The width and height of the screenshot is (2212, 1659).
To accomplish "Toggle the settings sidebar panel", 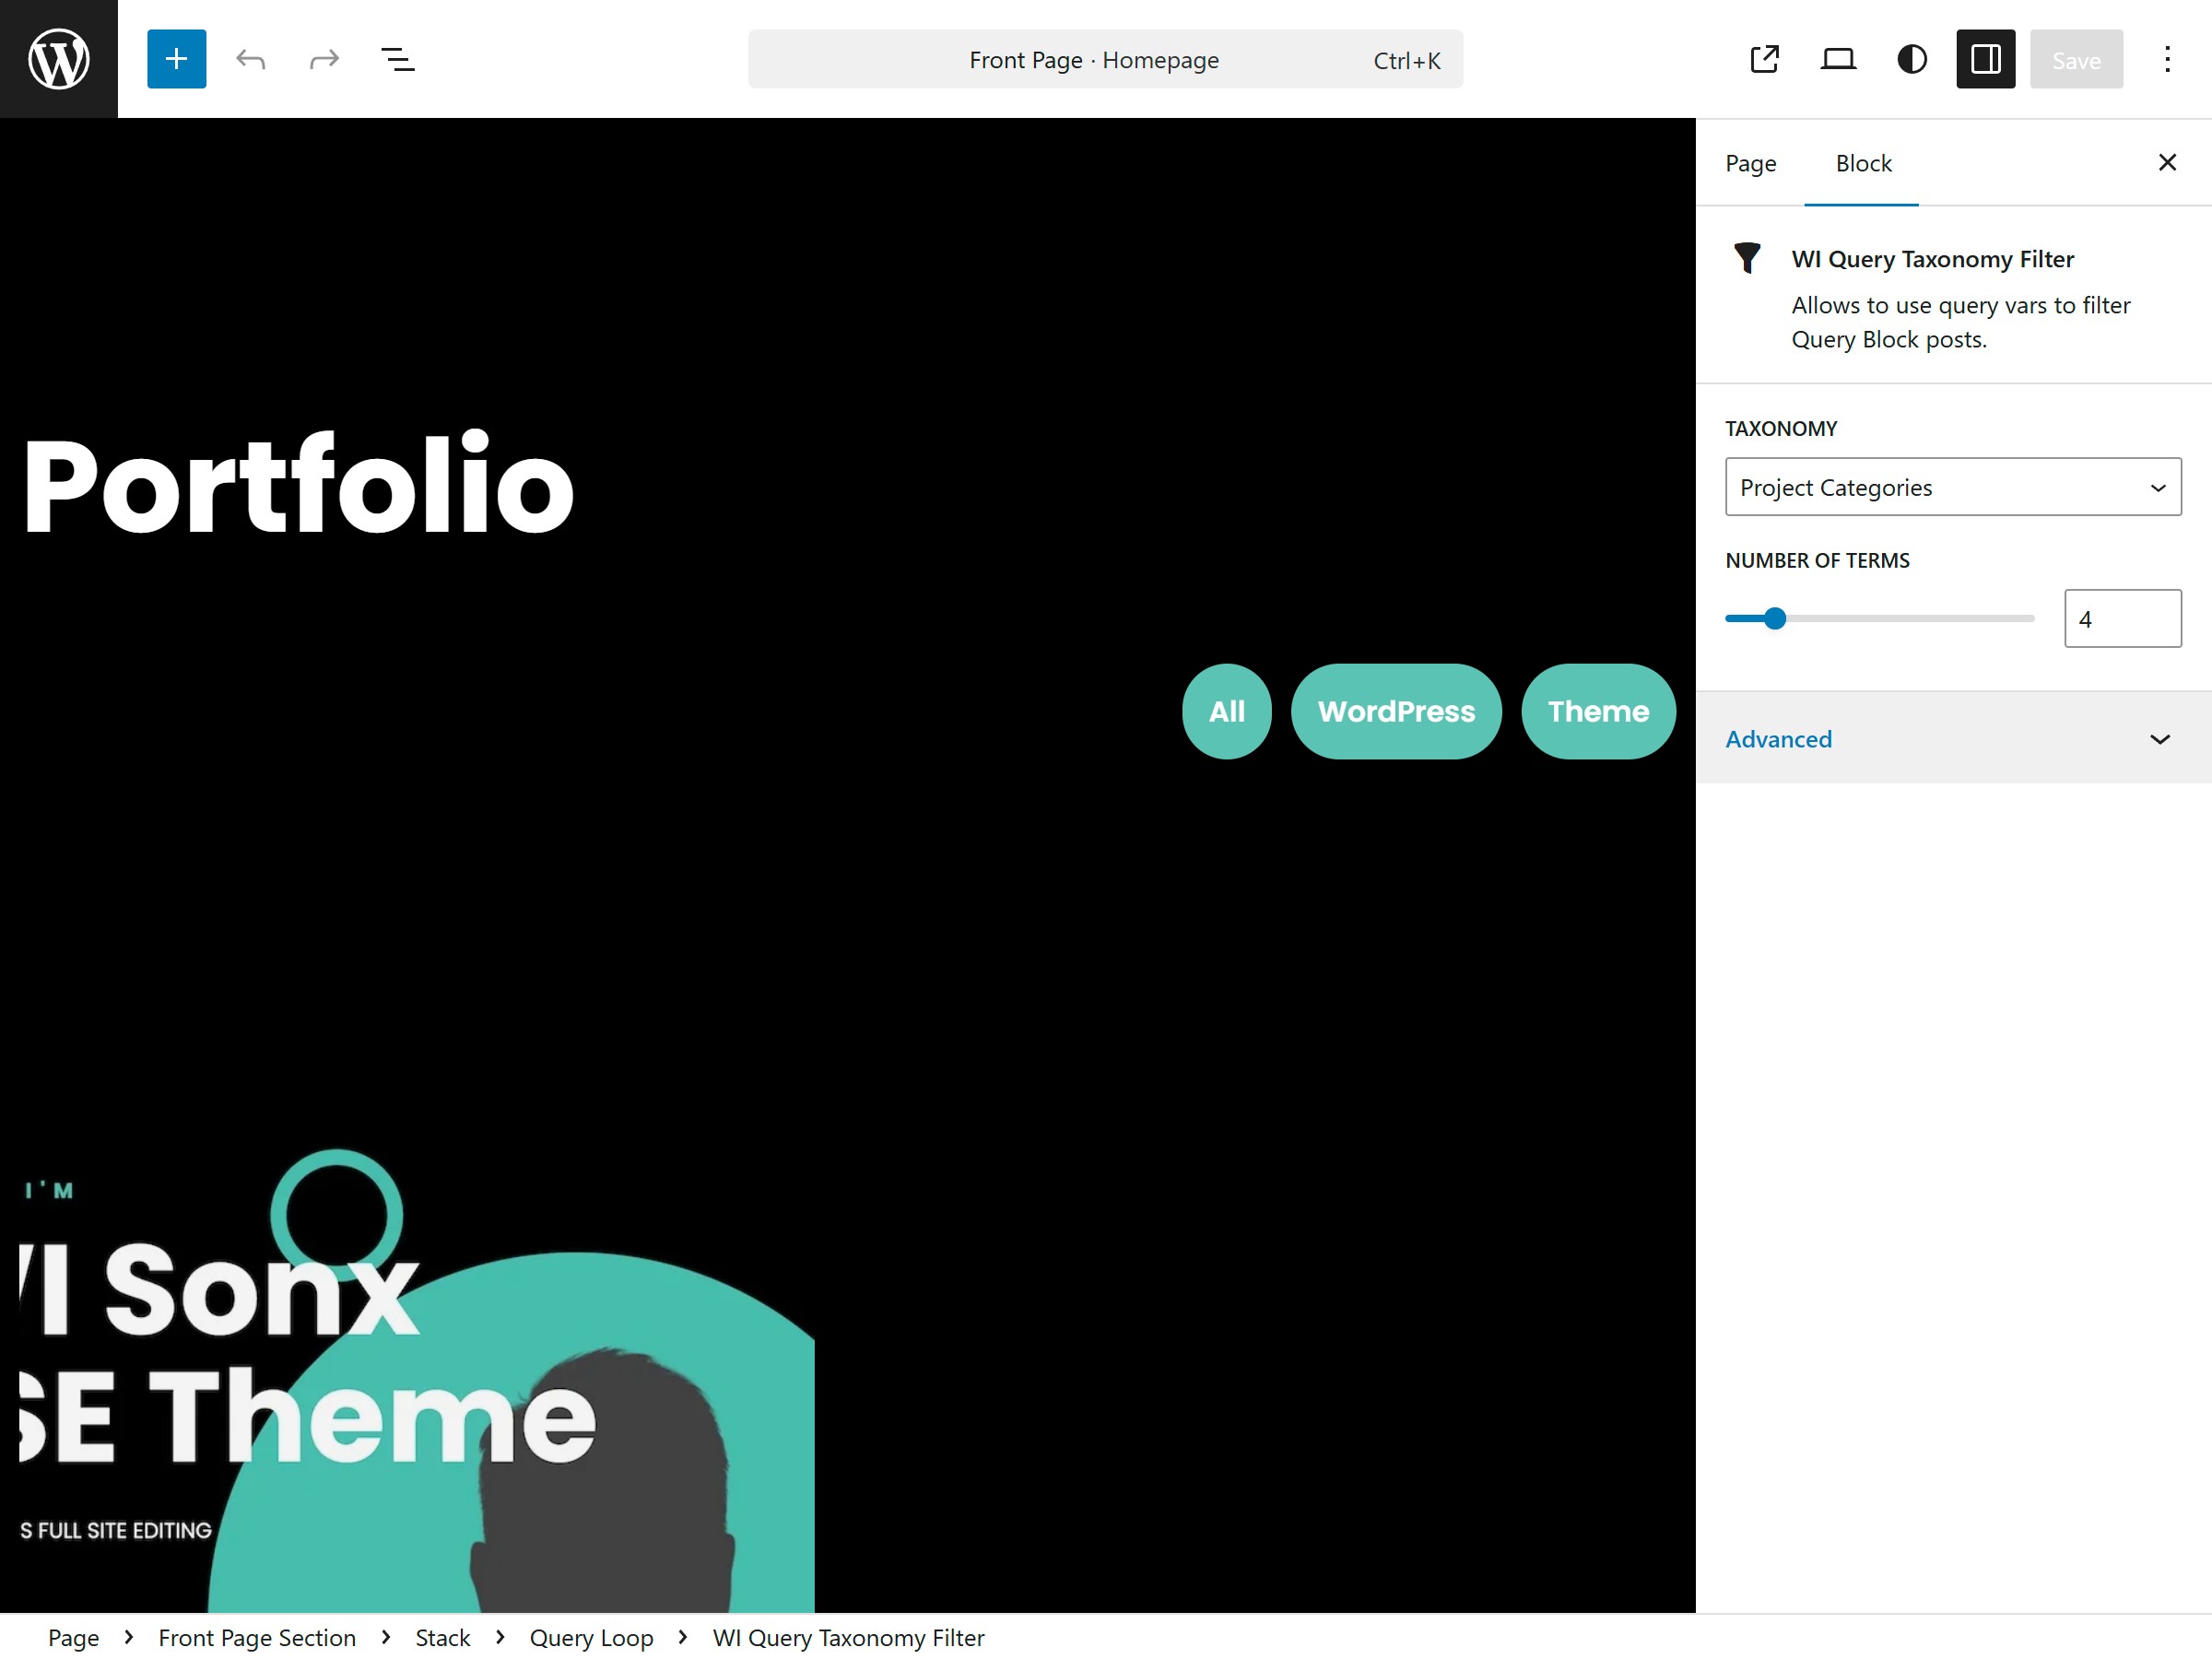I will click(1986, 59).
